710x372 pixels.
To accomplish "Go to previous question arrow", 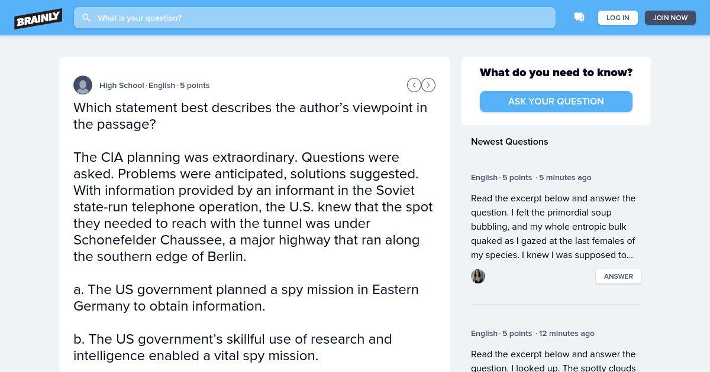I will point(414,85).
